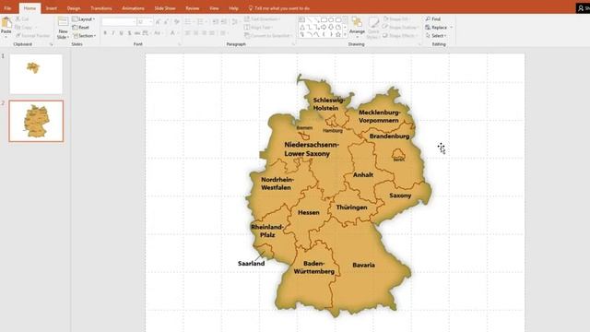Select the Line shape in gallery

(x=310, y=19)
